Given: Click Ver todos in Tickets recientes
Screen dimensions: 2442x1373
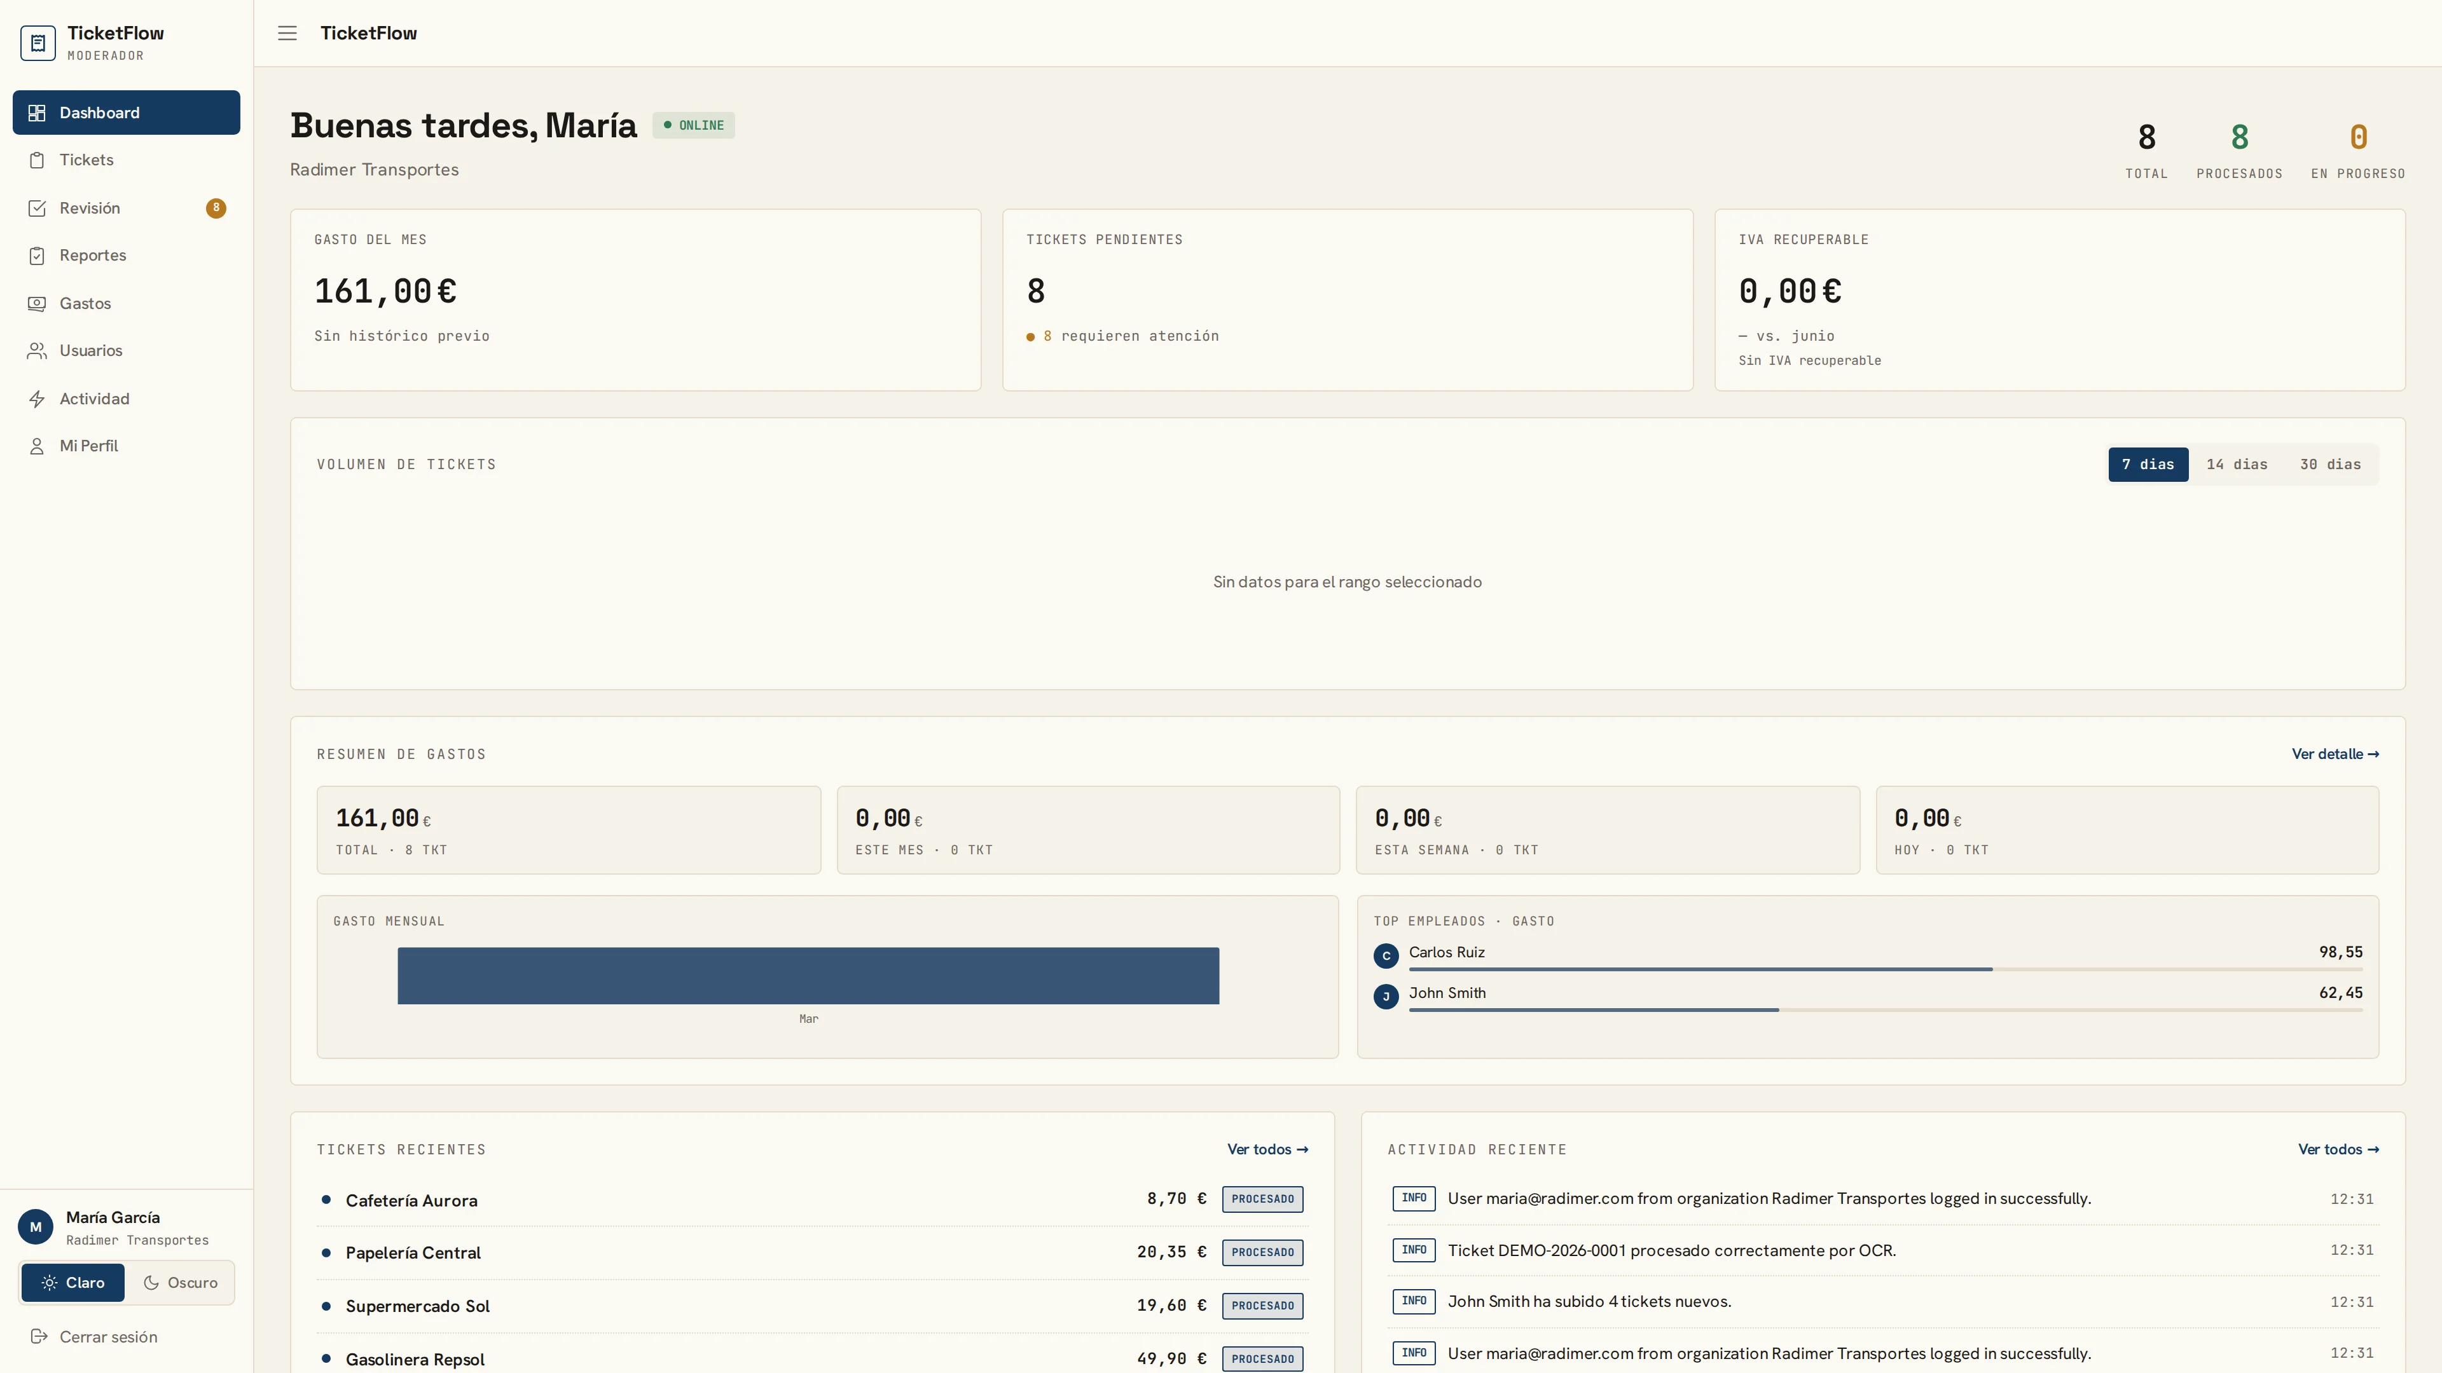Looking at the screenshot, I should coord(1267,1149).
